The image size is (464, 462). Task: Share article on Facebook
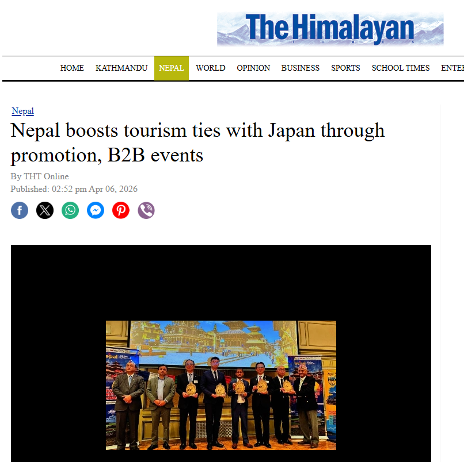20,210
